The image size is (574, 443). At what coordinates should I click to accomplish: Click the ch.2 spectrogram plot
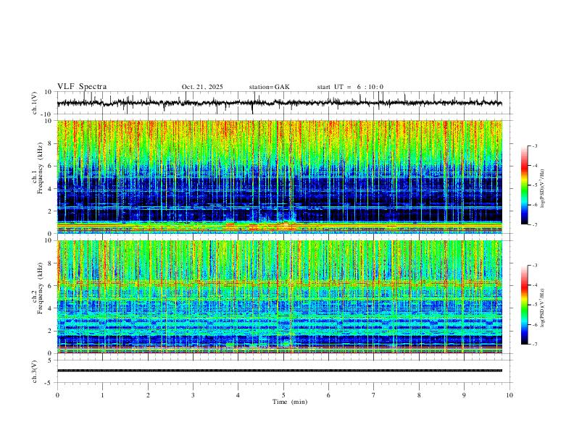[279, 297]
